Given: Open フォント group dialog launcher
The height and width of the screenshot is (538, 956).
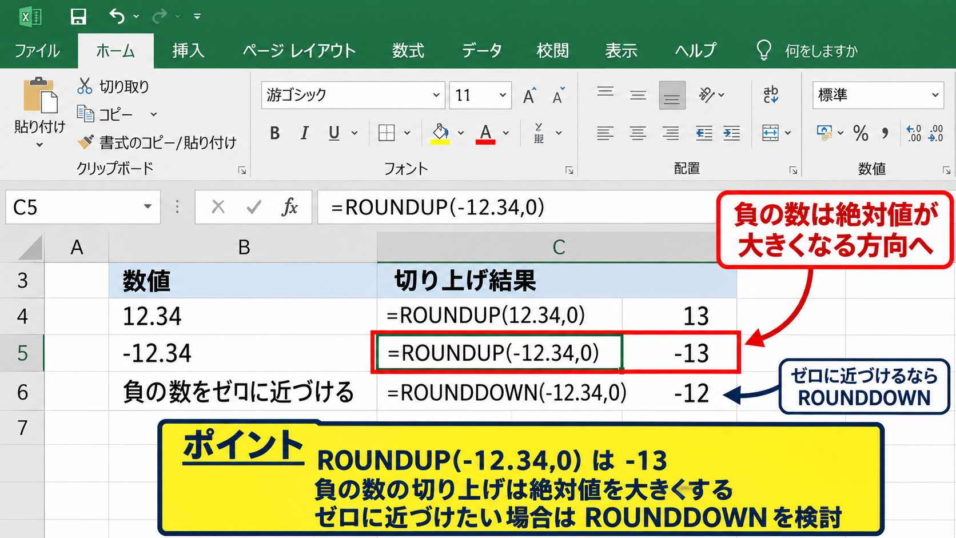Looking at the screenshot, I should (x=569, y=170).
